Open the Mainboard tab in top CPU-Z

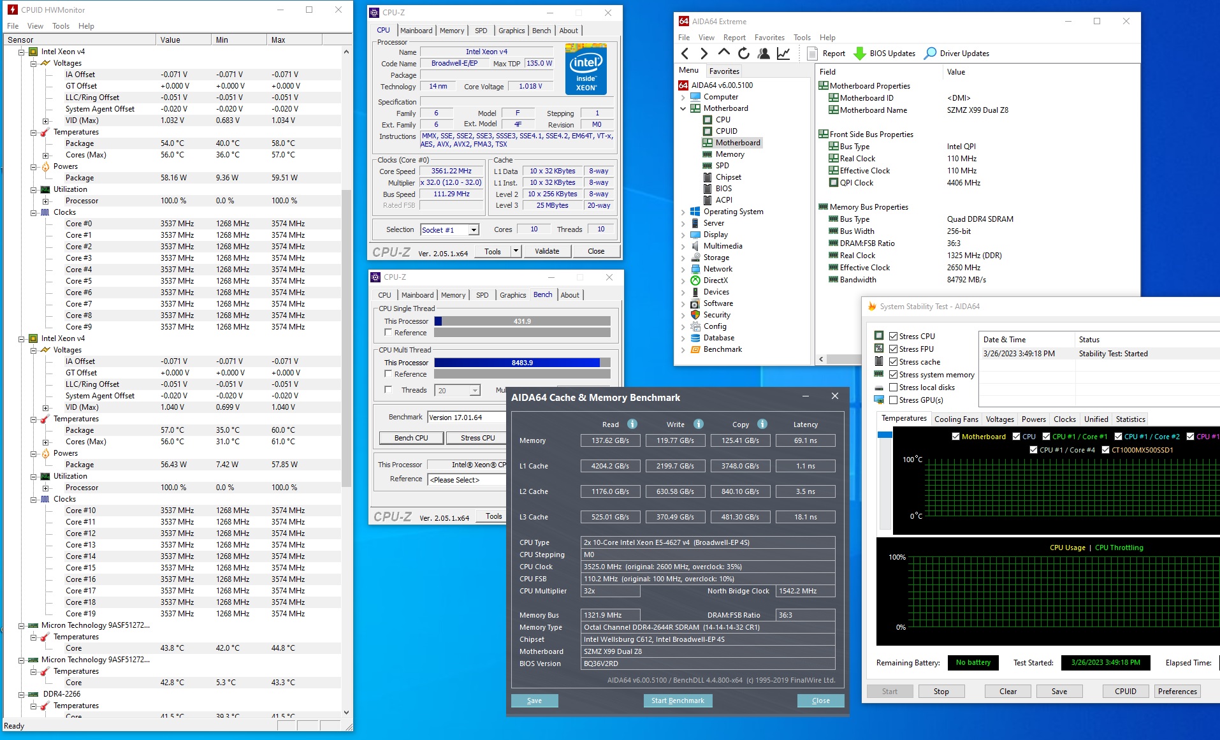(x=416, y=31)
